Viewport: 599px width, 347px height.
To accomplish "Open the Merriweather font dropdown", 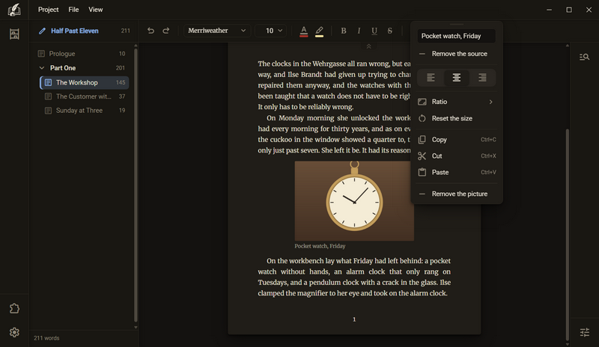I will point(217,31).
